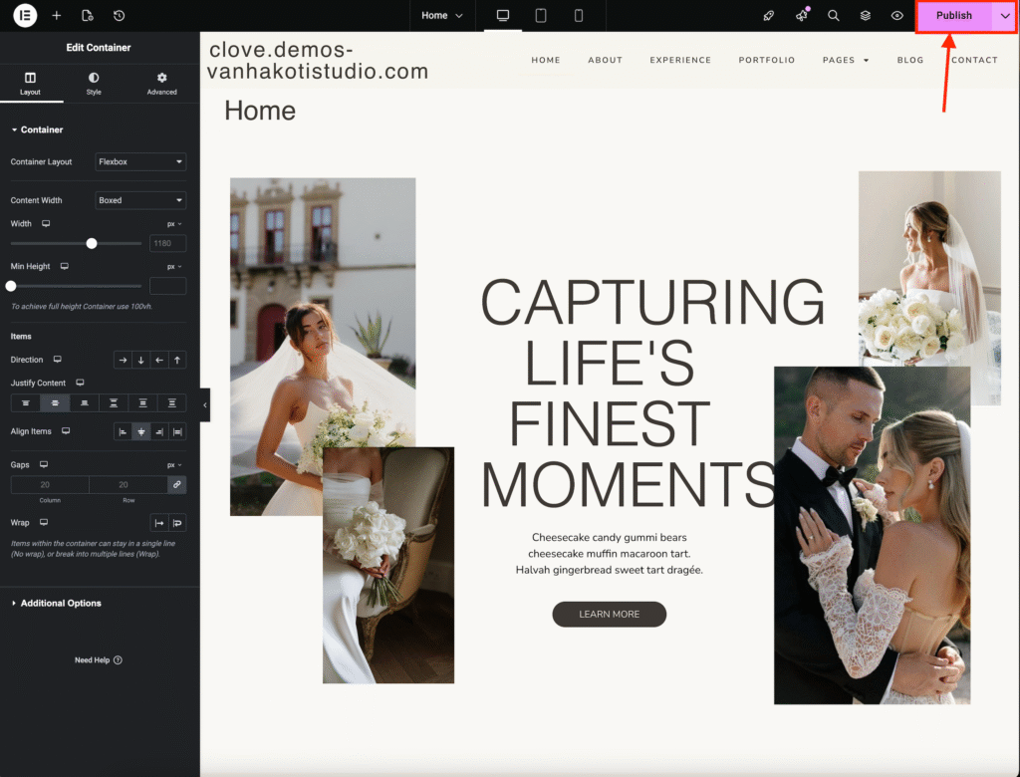Open the Container Layout Flexbox dropdown
This screenshot has height=777, width=1020.
[x=140, y=161]
